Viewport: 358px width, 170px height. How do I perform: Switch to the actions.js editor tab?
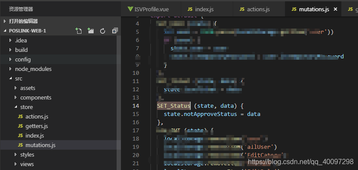(259, 9)
